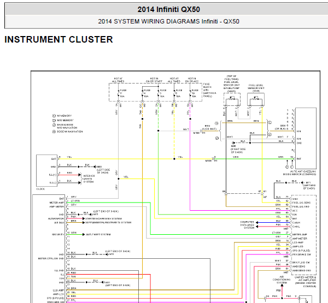Click the "(LEFT SIDE OF DASH)" note near clock
The image size is (328, 303).
[x=103, y=171]
